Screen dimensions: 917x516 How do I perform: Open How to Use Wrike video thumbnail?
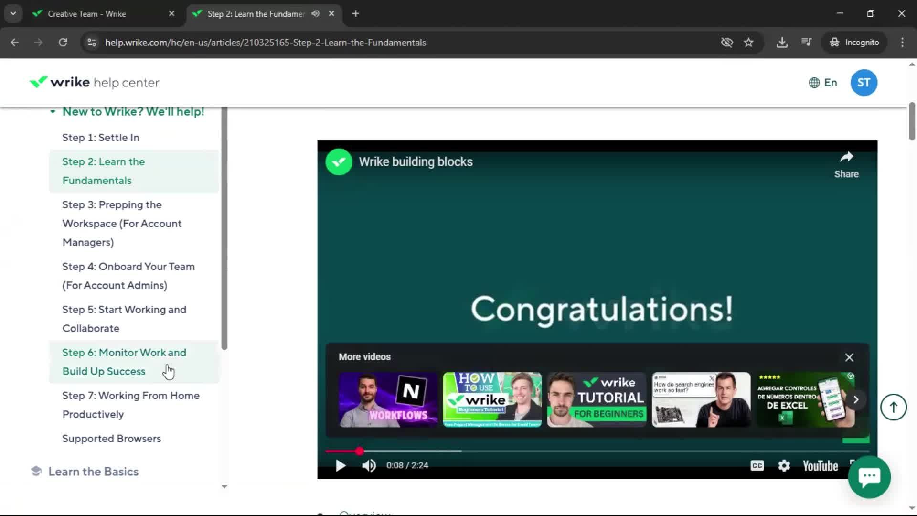click(x=492, y=400)
